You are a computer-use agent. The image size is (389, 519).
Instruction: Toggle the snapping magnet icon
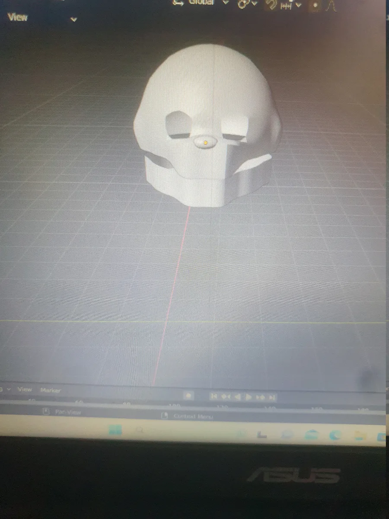pyautogui.click(x=271, y=4)
